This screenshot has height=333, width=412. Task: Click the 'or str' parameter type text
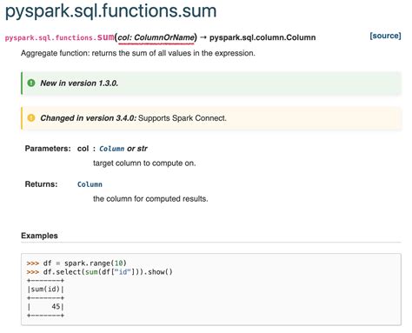137,149
